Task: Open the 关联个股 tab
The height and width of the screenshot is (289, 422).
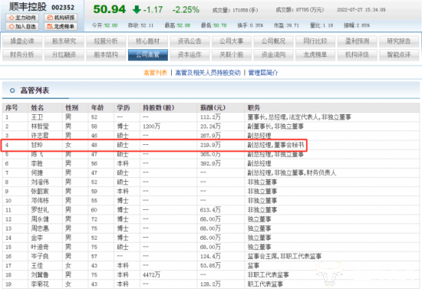Action: (x=232, y=55)
